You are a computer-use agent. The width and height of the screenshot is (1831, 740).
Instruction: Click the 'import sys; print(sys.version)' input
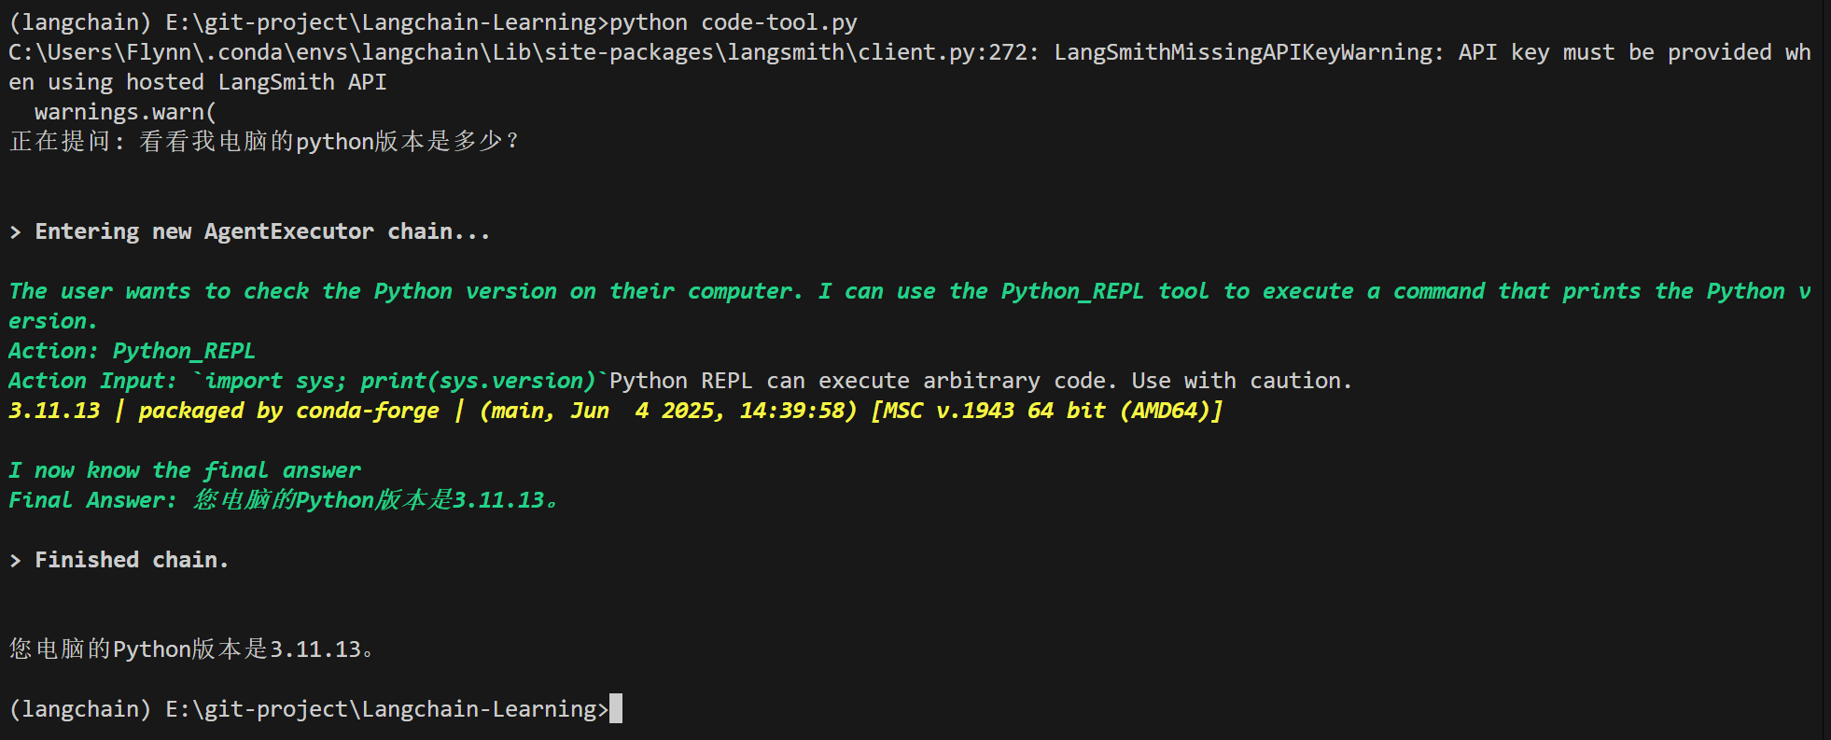(x=399, y=381)
